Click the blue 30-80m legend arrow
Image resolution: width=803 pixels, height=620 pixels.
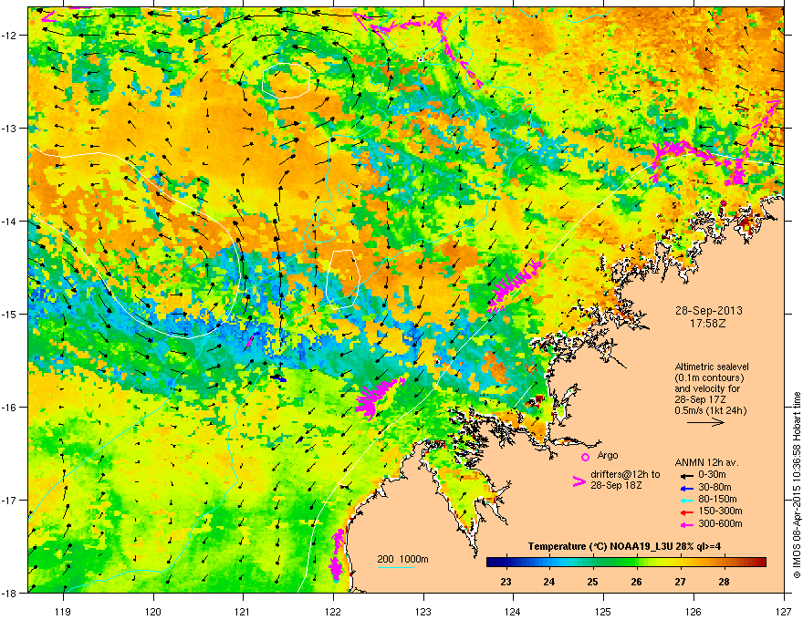(x=685, y=488)
